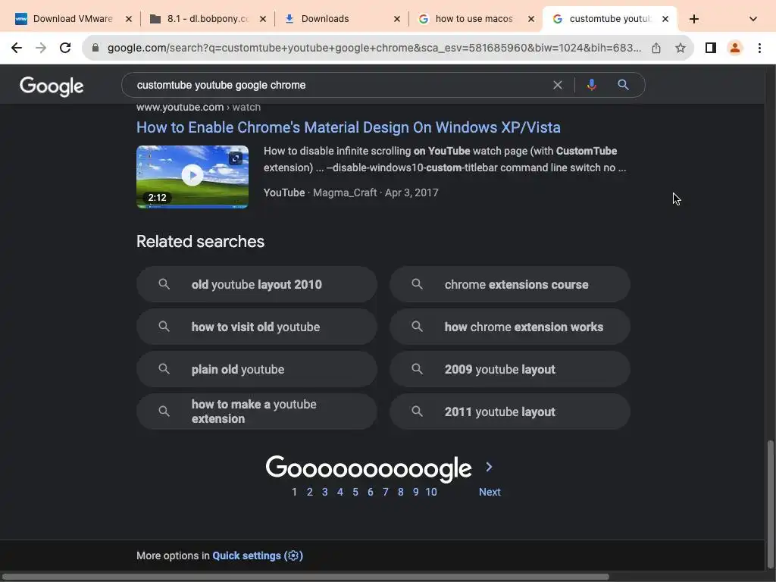Click the horizontal scrollbar at bottom
Viewport: 776px width, 582px height.
pyautogui.click(x=305, y=577)
